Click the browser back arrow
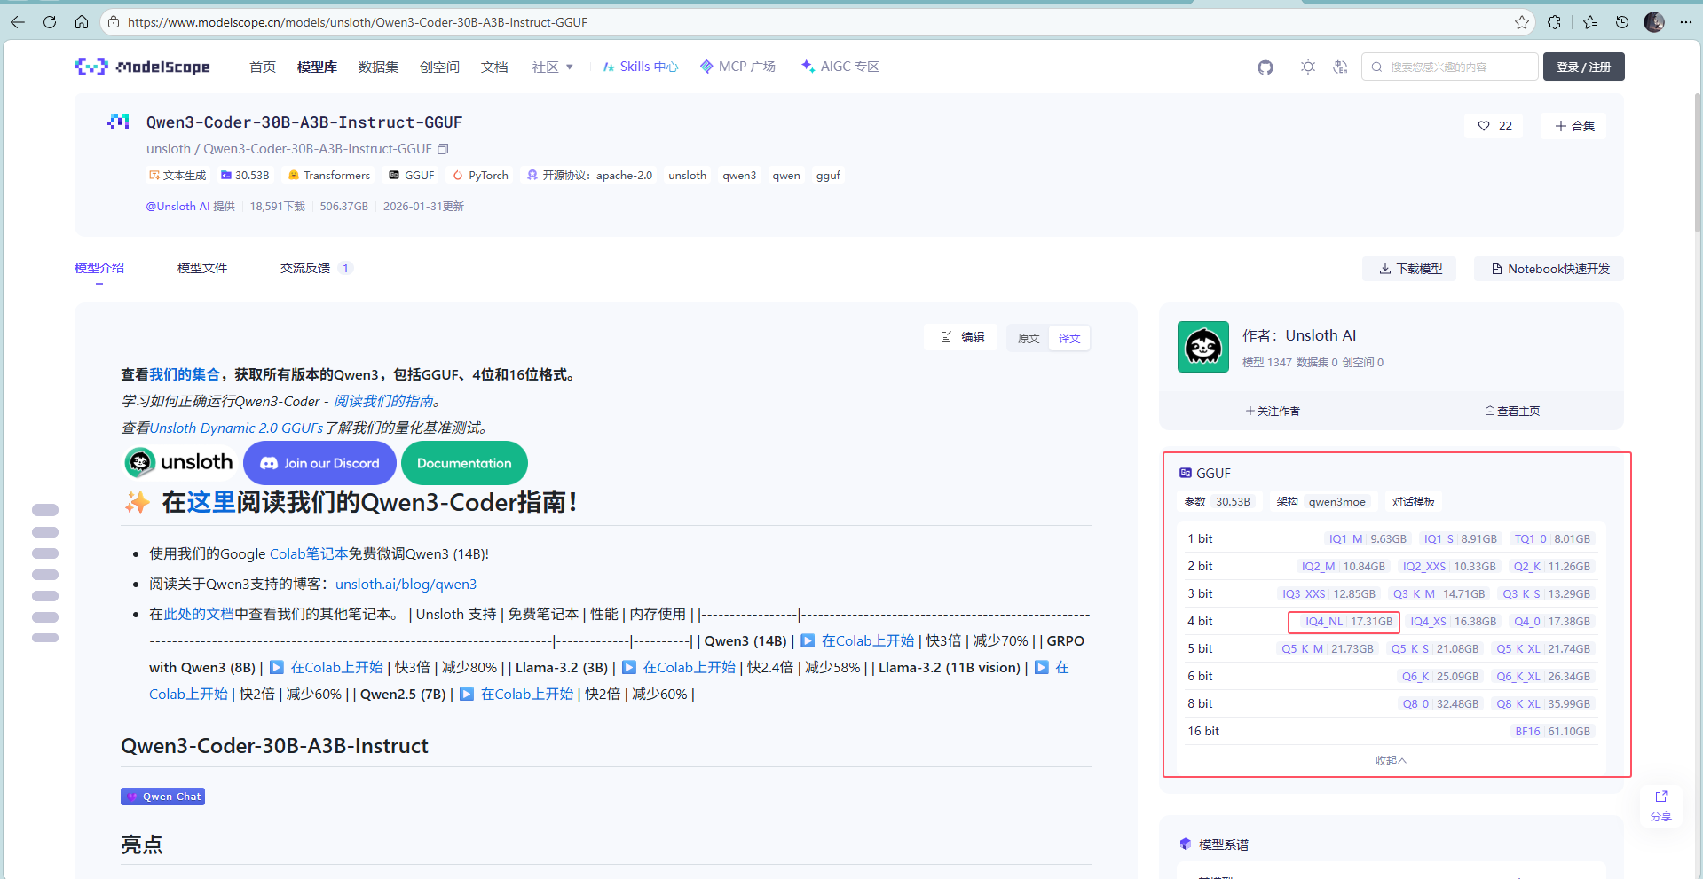The image size is (1703, 879). pos(18,22)
